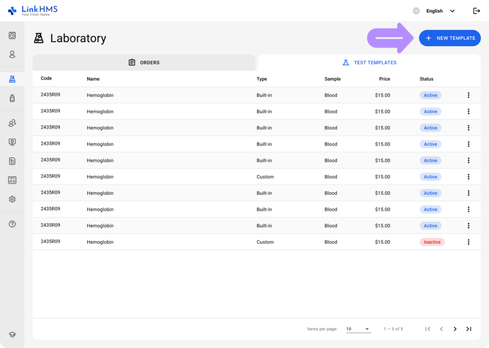Open the telehealth monitor section in sidebar
The width and height of the screenshot is (489, 348).
pyautogui.click(x=12, y=142)
